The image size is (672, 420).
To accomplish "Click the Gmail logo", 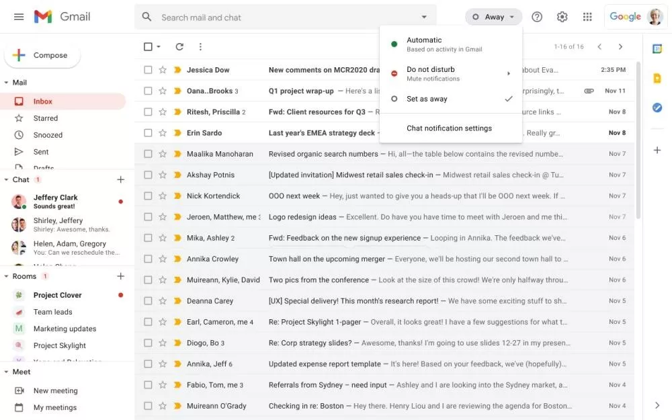I will (62, 17).
